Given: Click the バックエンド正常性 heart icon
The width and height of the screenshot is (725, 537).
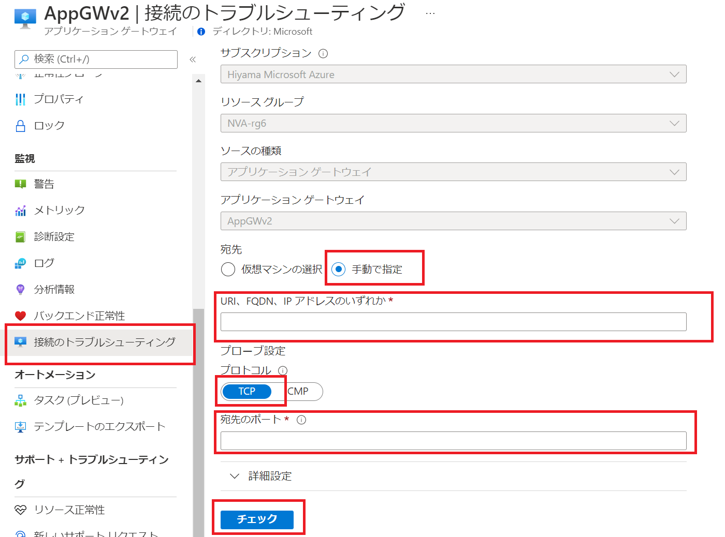Looking at the screenshot, I should point(21,316).
